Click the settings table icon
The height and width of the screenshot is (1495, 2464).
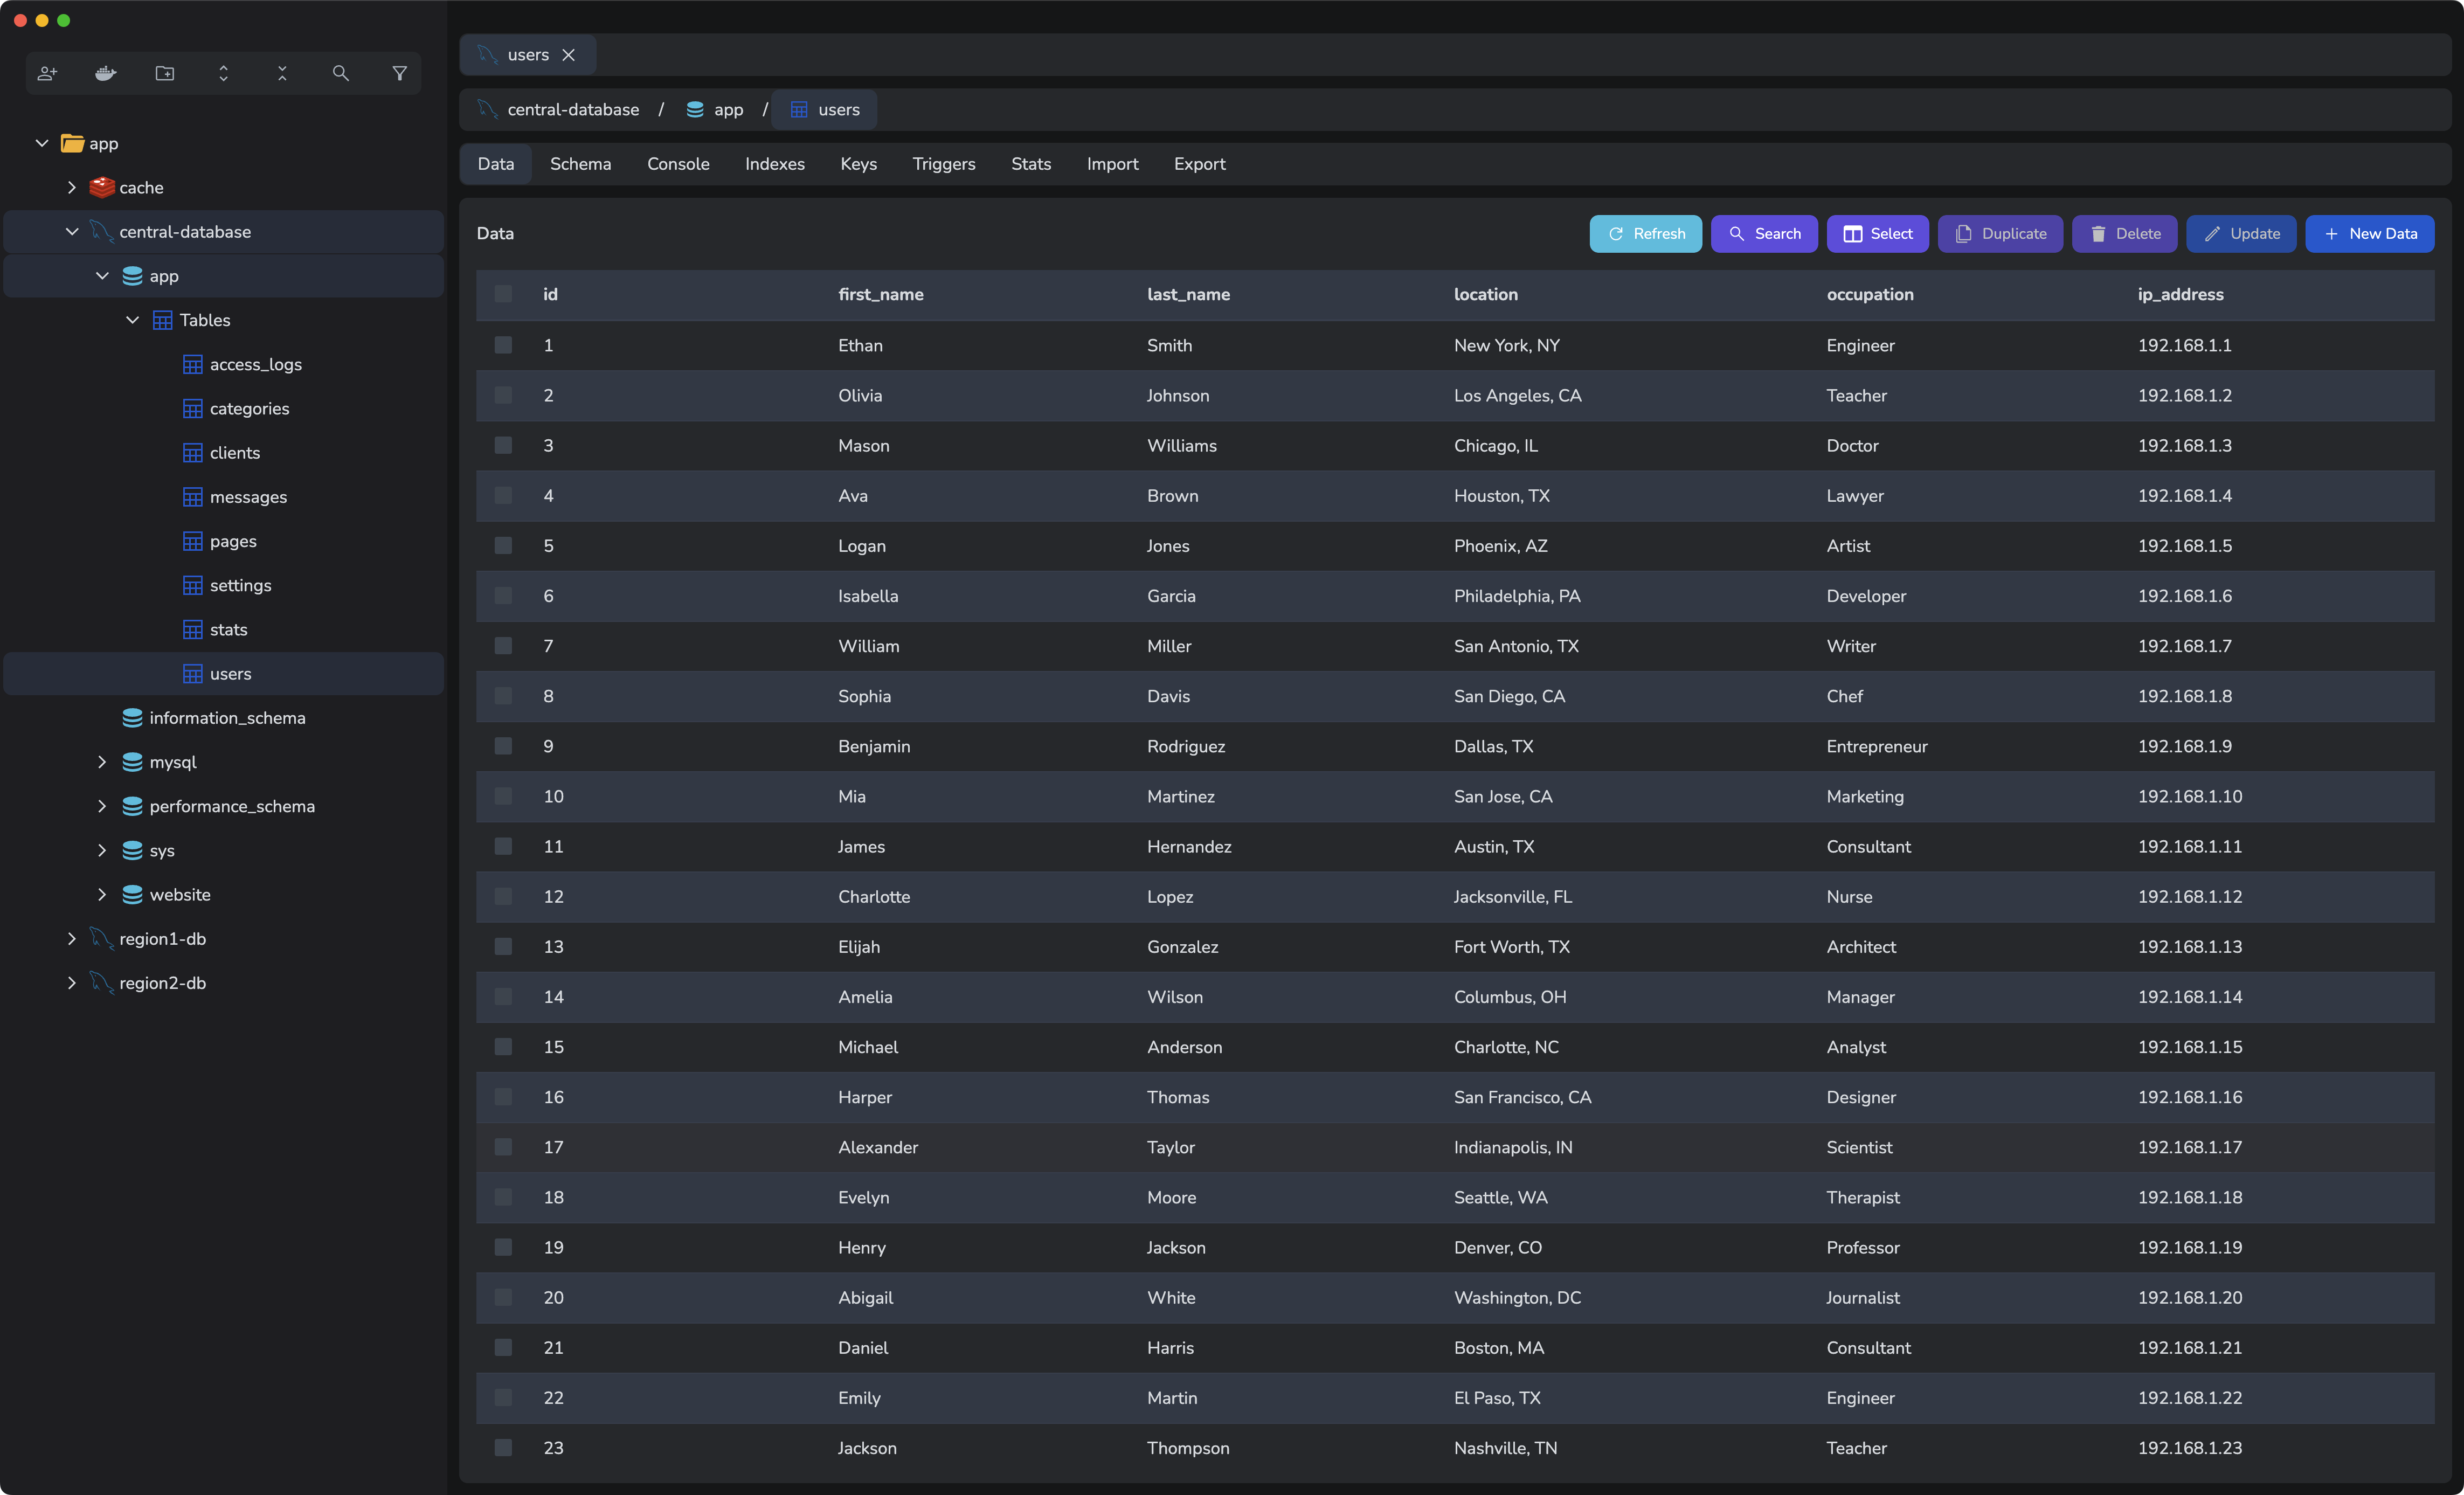click(x=193, y=585)
